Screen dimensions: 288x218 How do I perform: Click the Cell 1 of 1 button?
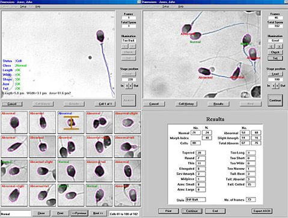tap(105, 104)
